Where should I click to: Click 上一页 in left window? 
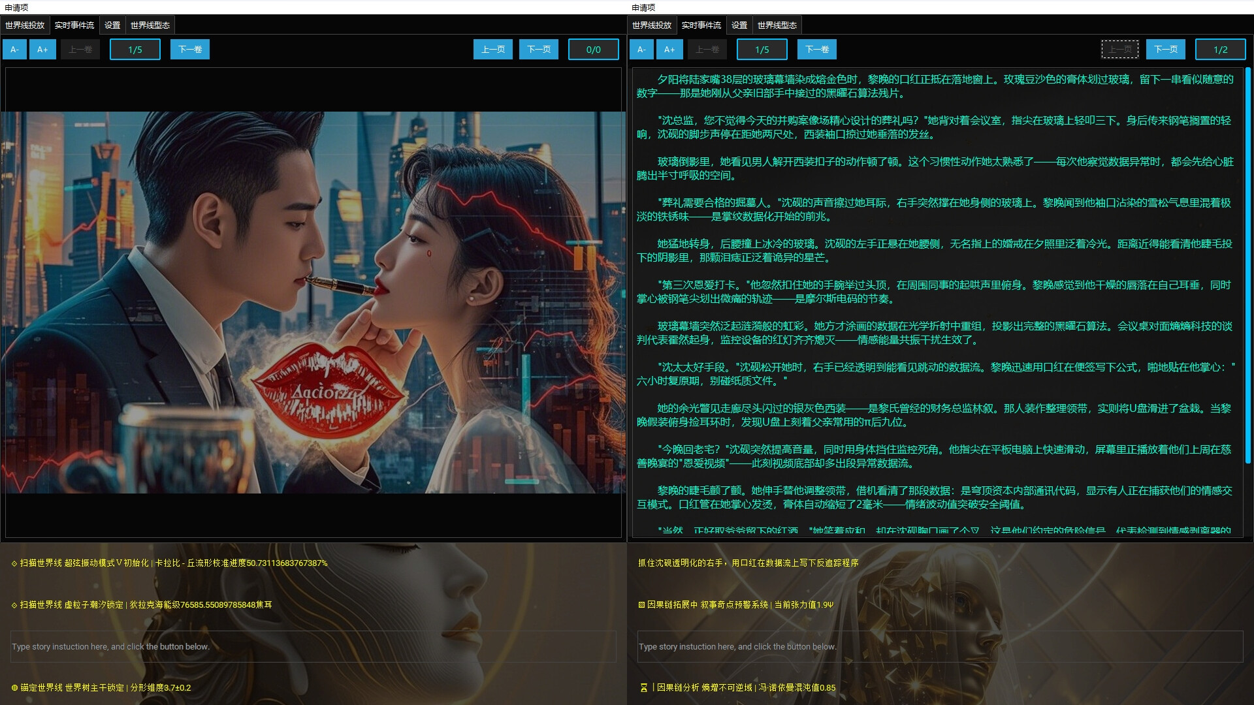[x=493, y=50]
